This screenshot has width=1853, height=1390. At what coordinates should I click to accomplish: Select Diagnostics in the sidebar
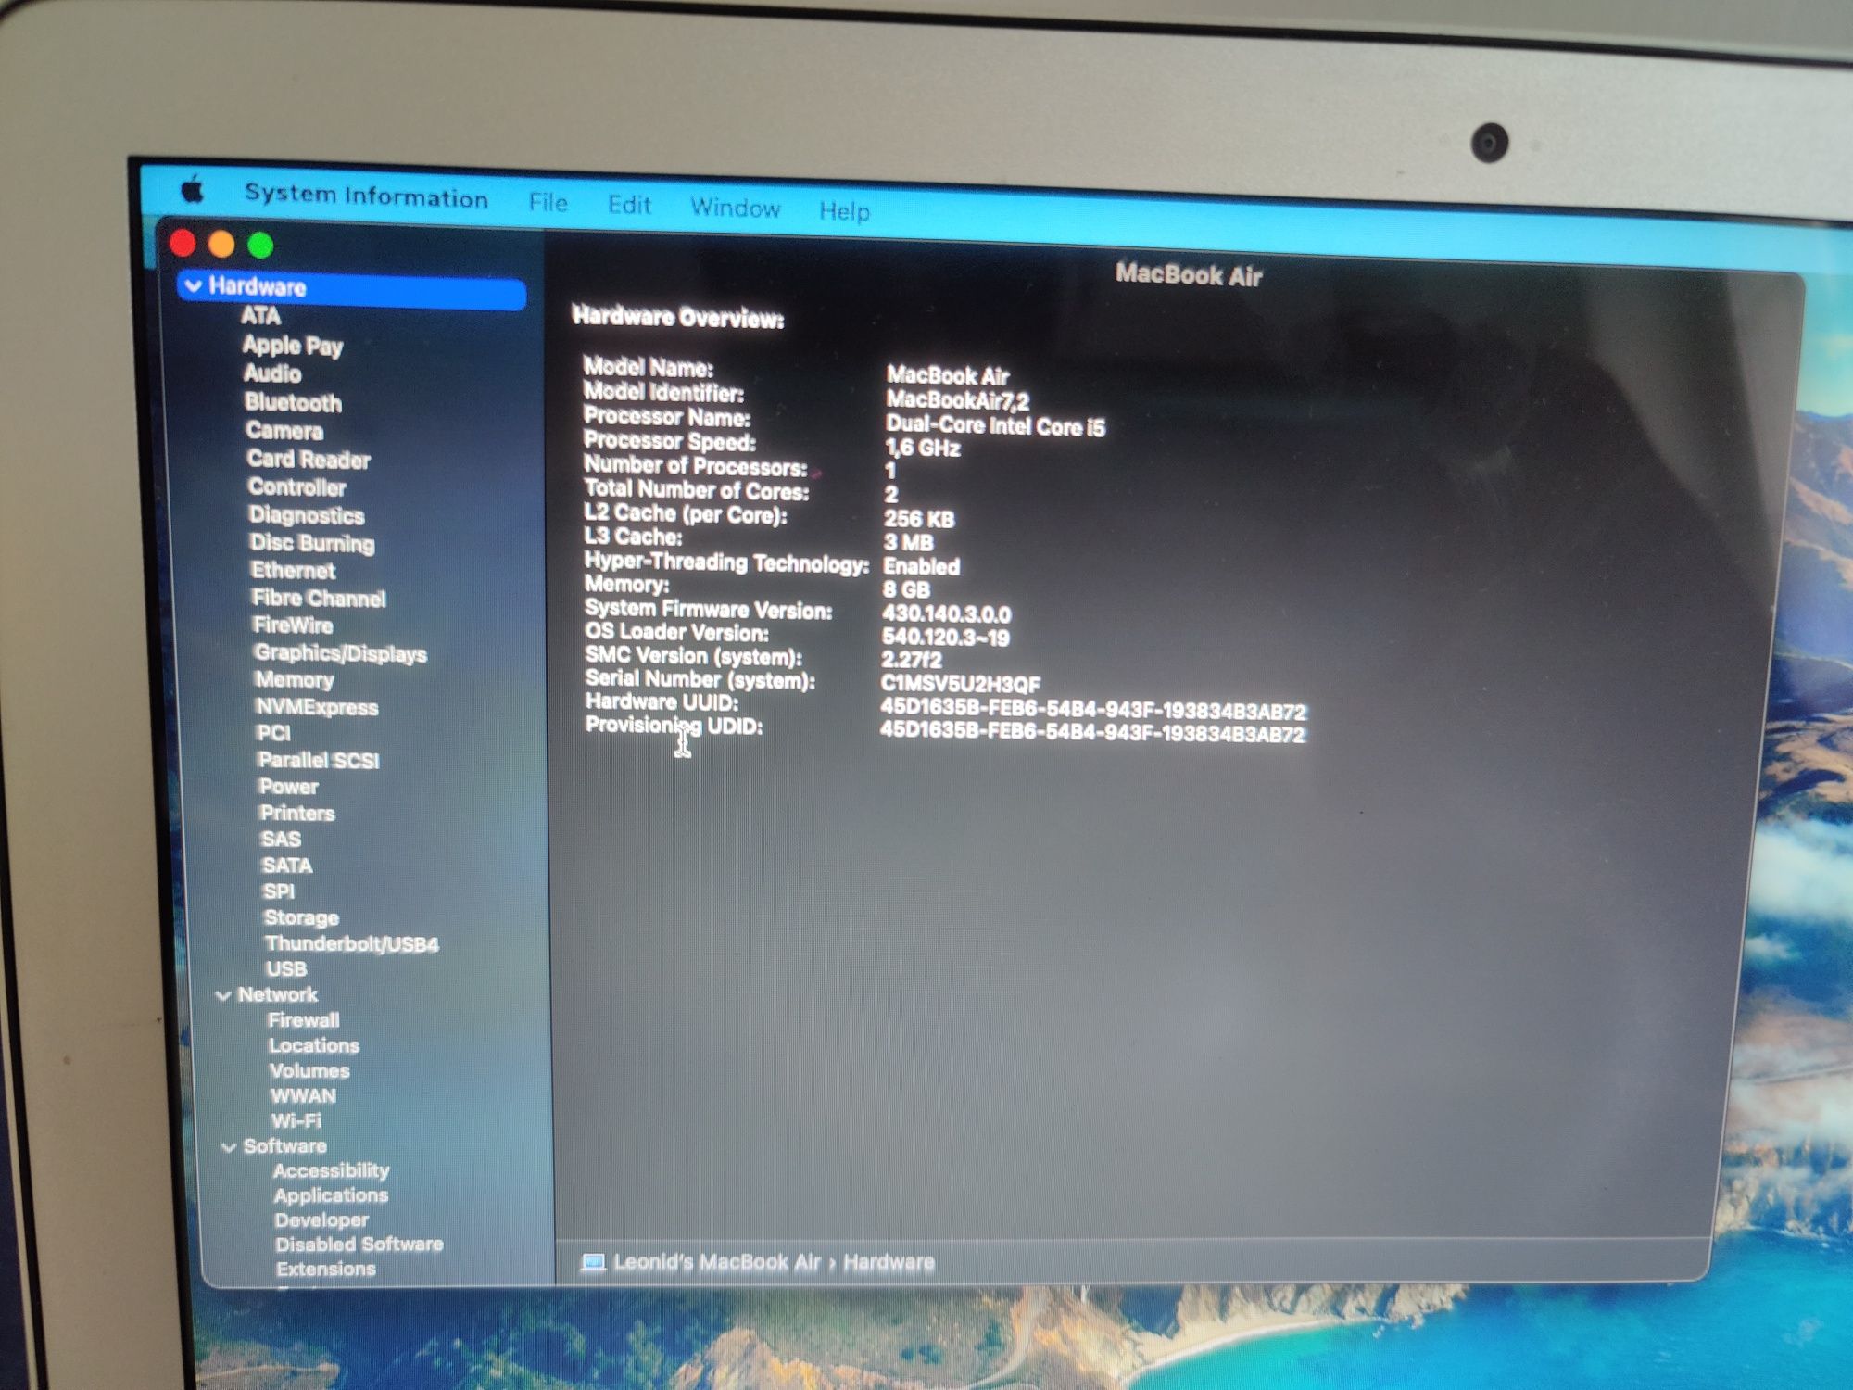point(307,515)
